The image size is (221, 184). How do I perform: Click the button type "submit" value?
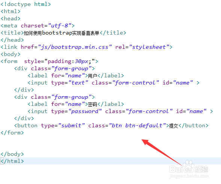(71, 125)
